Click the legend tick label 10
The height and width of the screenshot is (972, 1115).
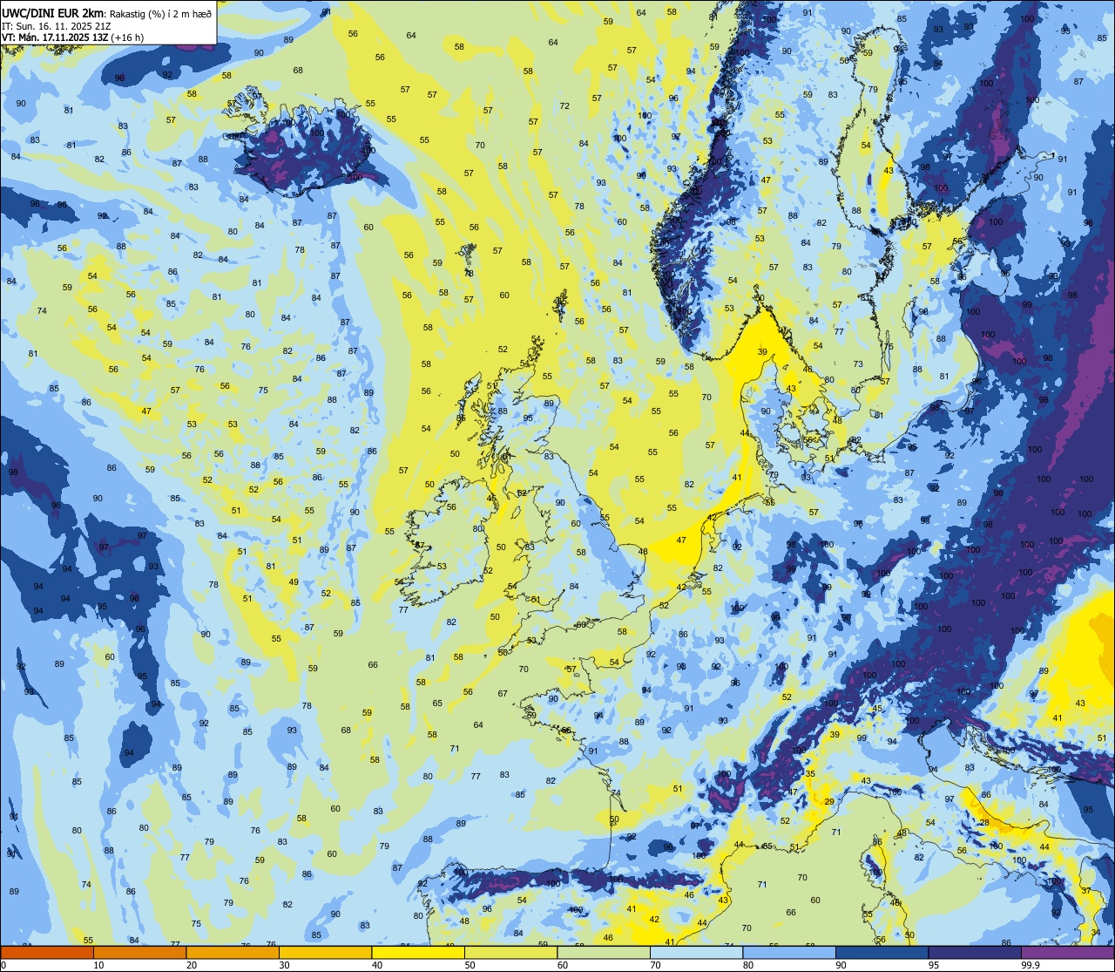coord(98,965)
